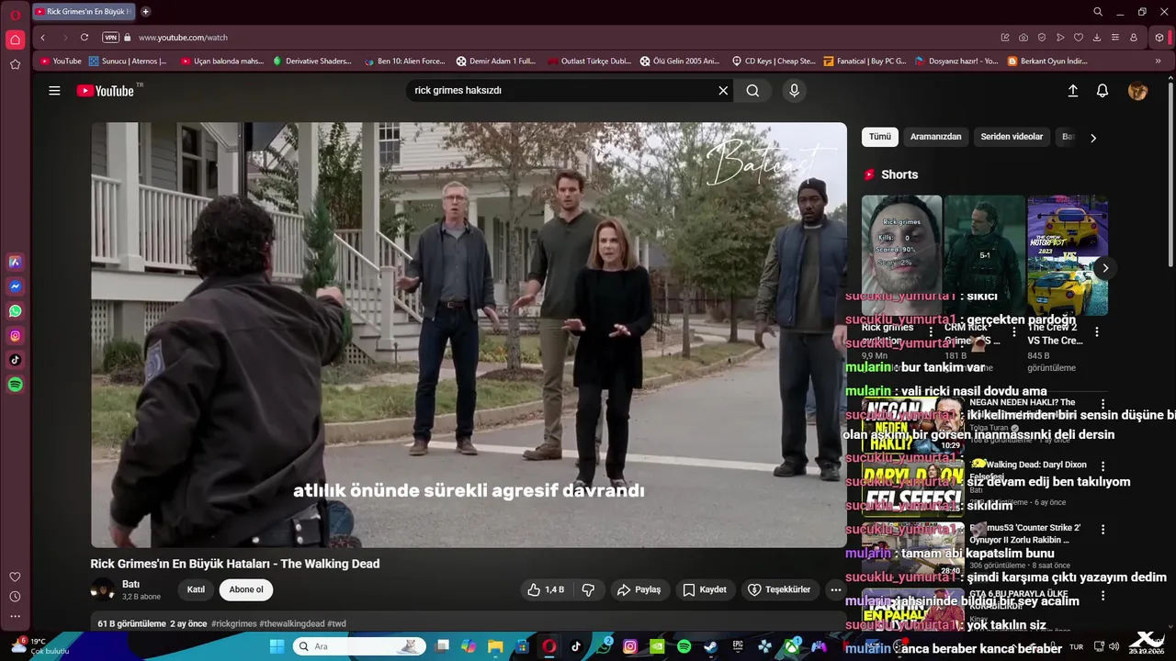Open Opera Easy Setup sliders icon
Screen dimensions: 1176x661
1115,38
